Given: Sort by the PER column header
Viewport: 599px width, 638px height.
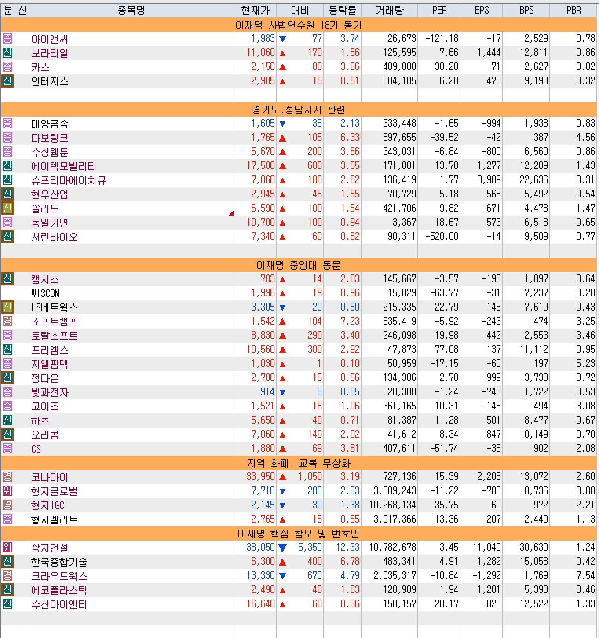Looking at the screenshot, I should (x=439, y=10).
